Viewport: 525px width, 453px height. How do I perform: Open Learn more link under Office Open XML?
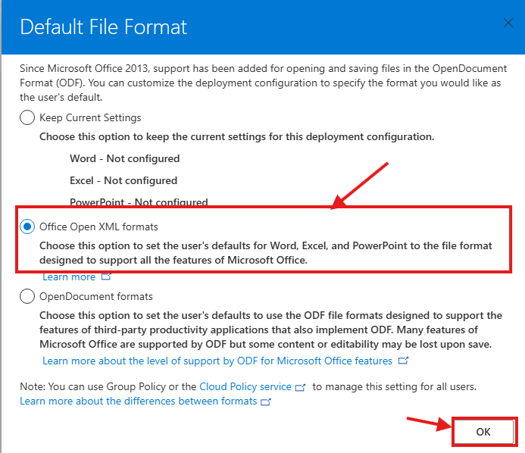[69, 277]
